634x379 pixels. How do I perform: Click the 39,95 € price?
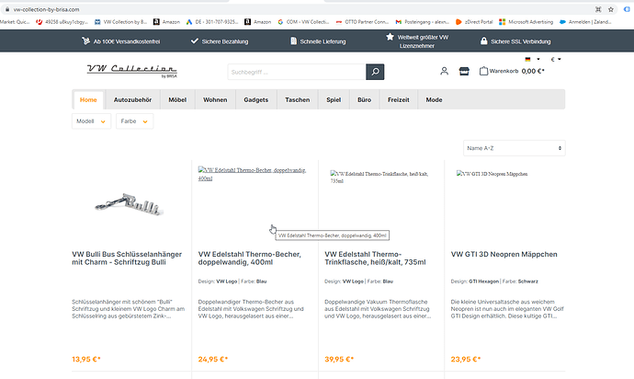(x=339, y=359)
